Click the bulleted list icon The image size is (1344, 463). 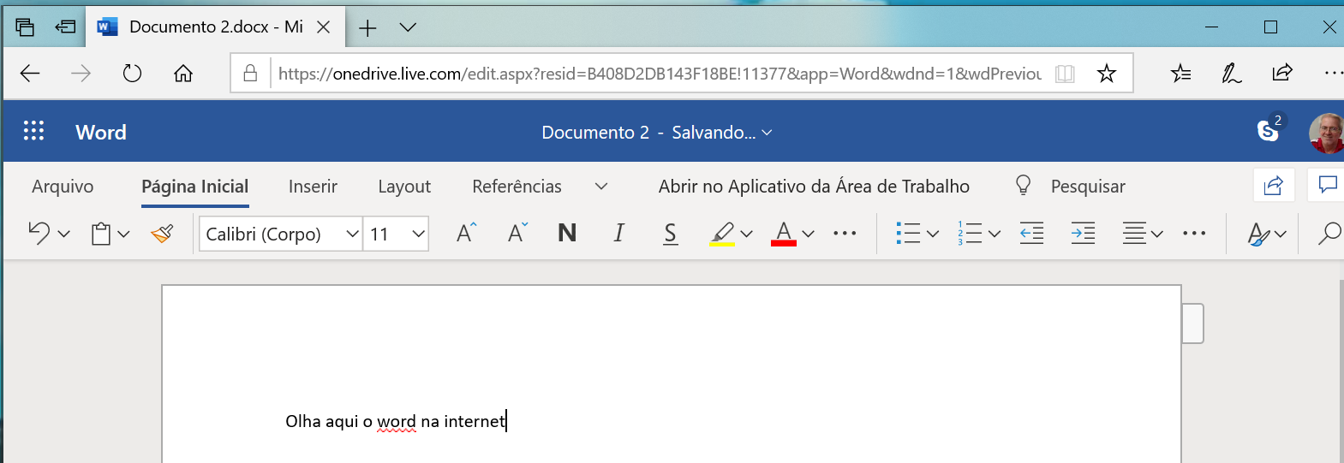click(908, 233)
